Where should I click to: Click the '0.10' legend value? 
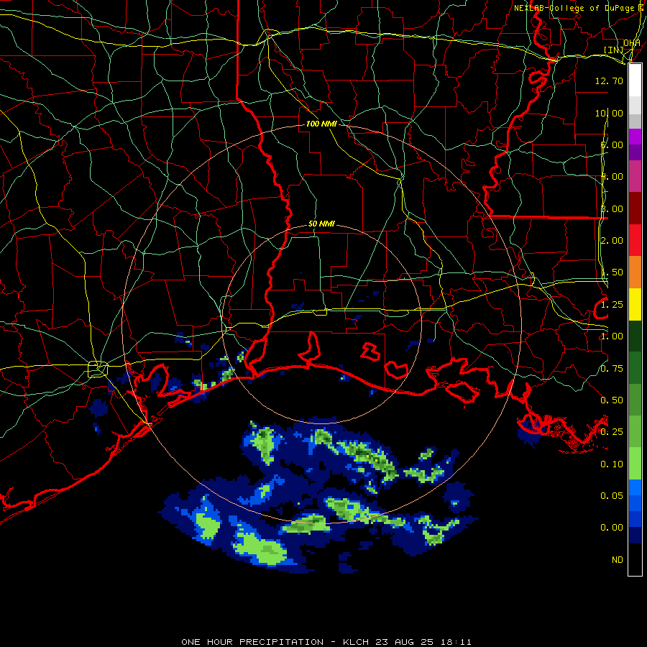tap(612, 464)
